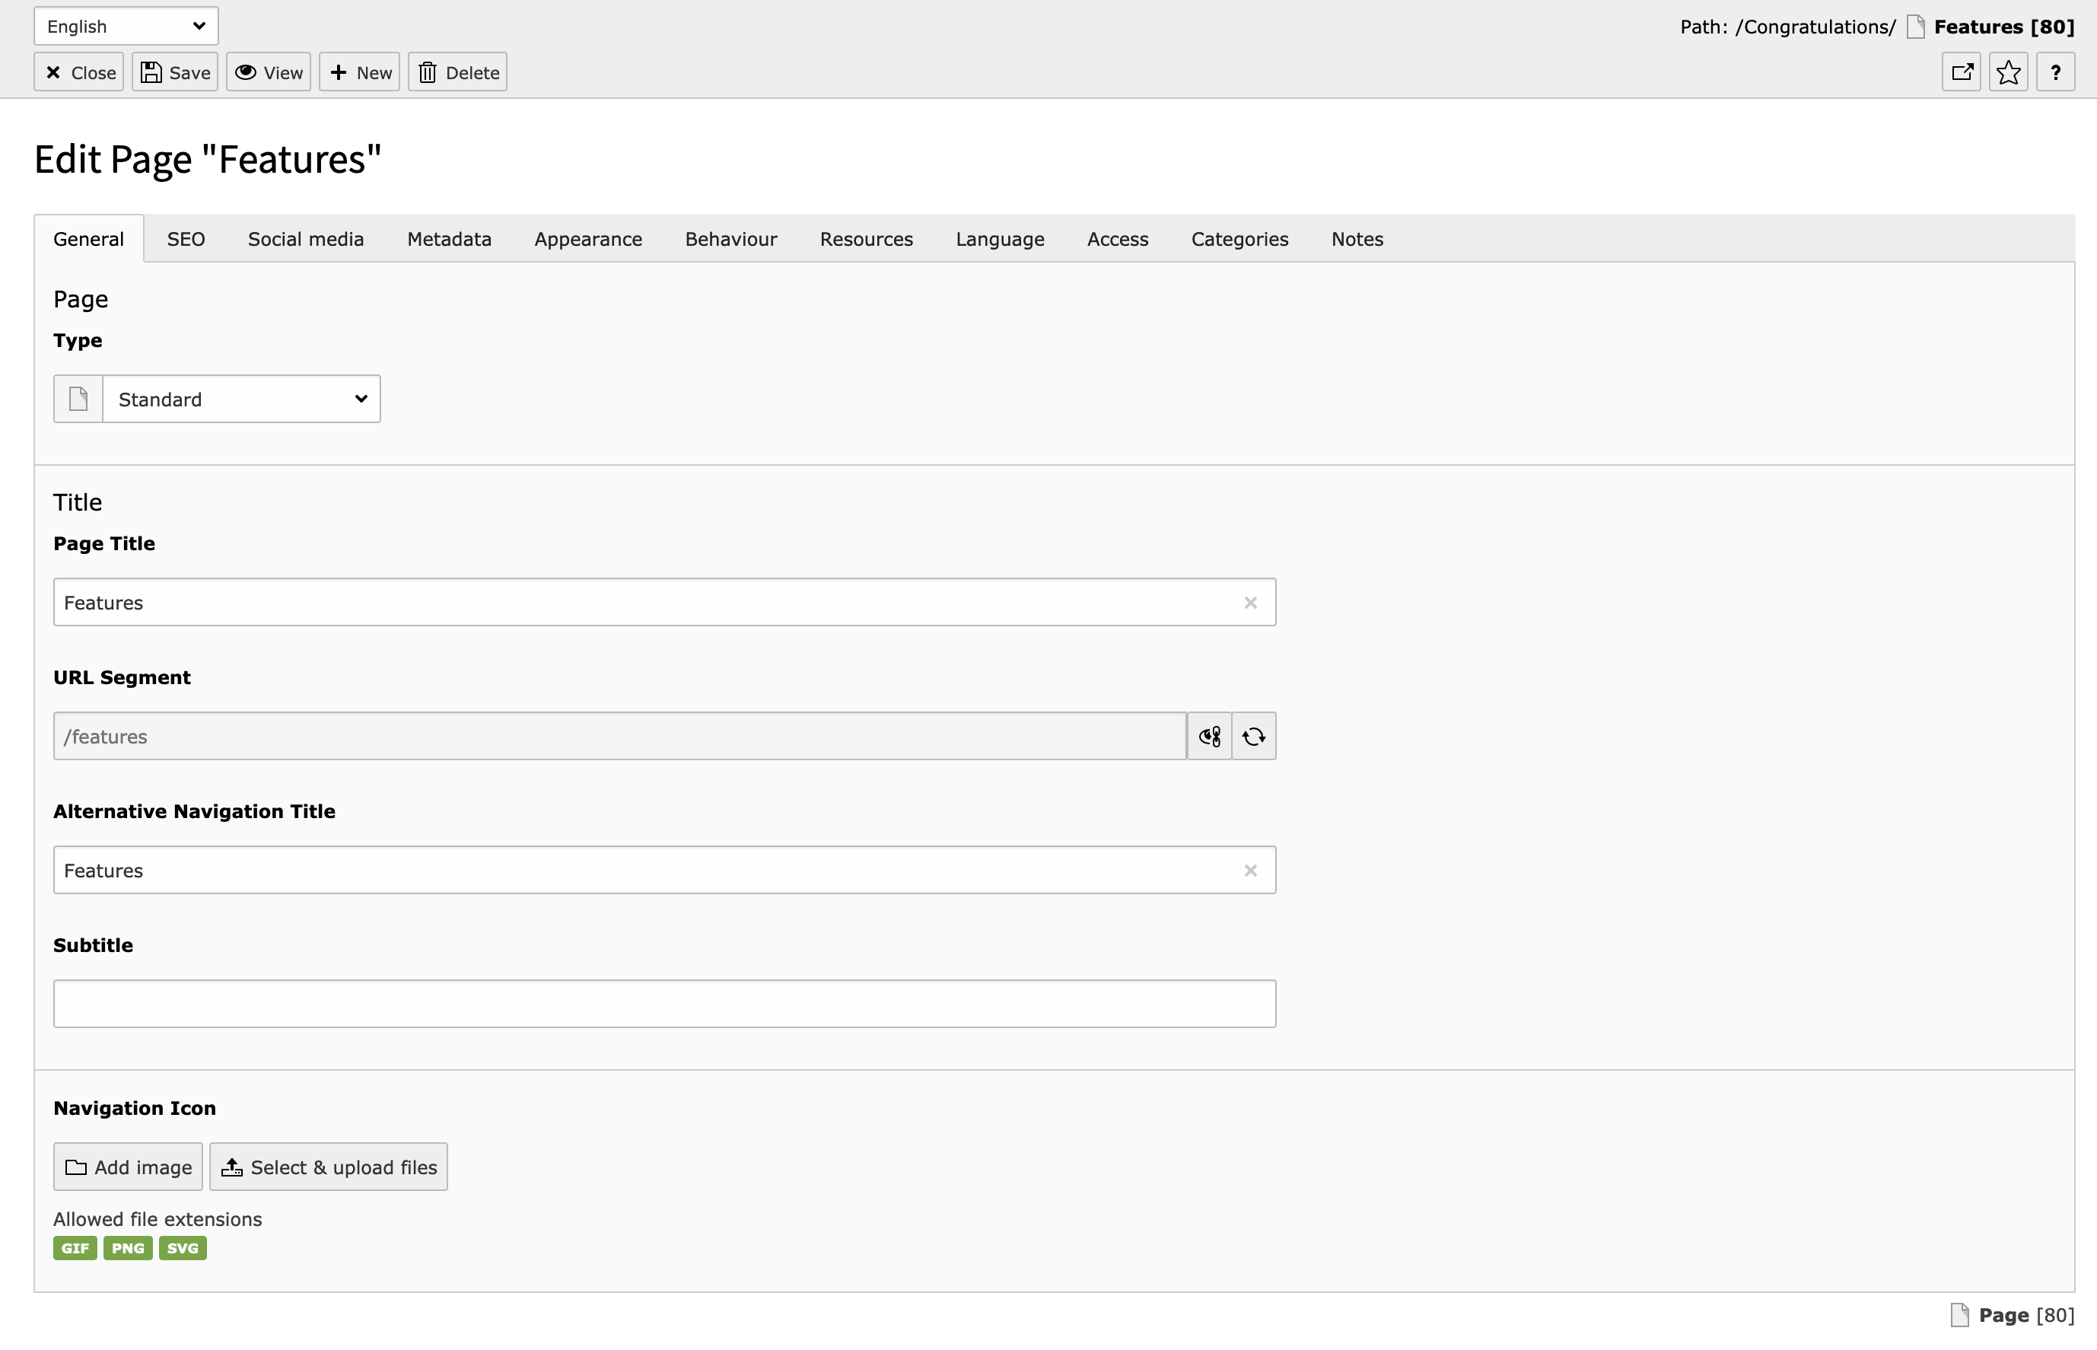Select the Categories tab

click(x=1239, y=239)
